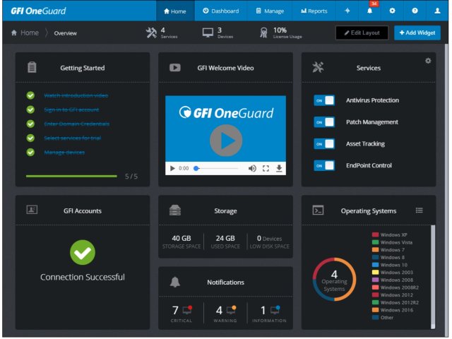Click the Getting Started green progress bar
This screenshot has height=339, width=452.
pyautogui.click(x=71, y=176)
